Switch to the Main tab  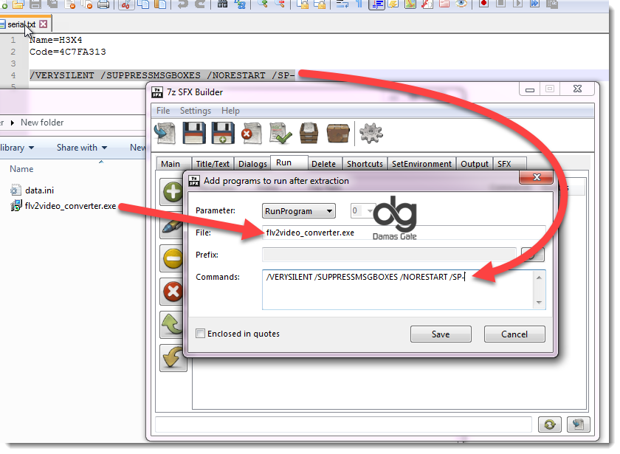point(170,164)
